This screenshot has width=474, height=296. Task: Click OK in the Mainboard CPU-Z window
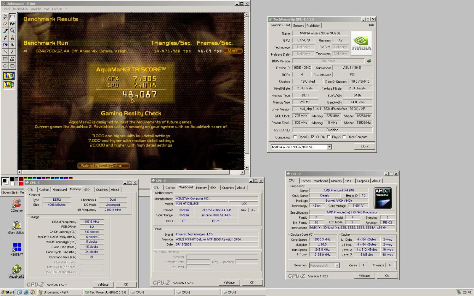click(252, 282)
